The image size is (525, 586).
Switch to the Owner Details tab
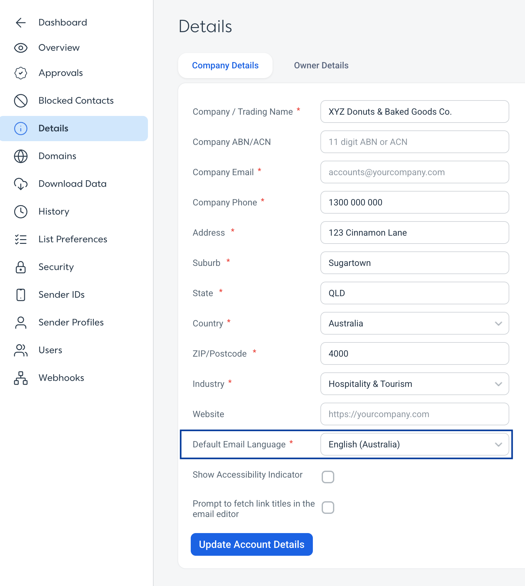pyautogui.click(x=321, y=66)
